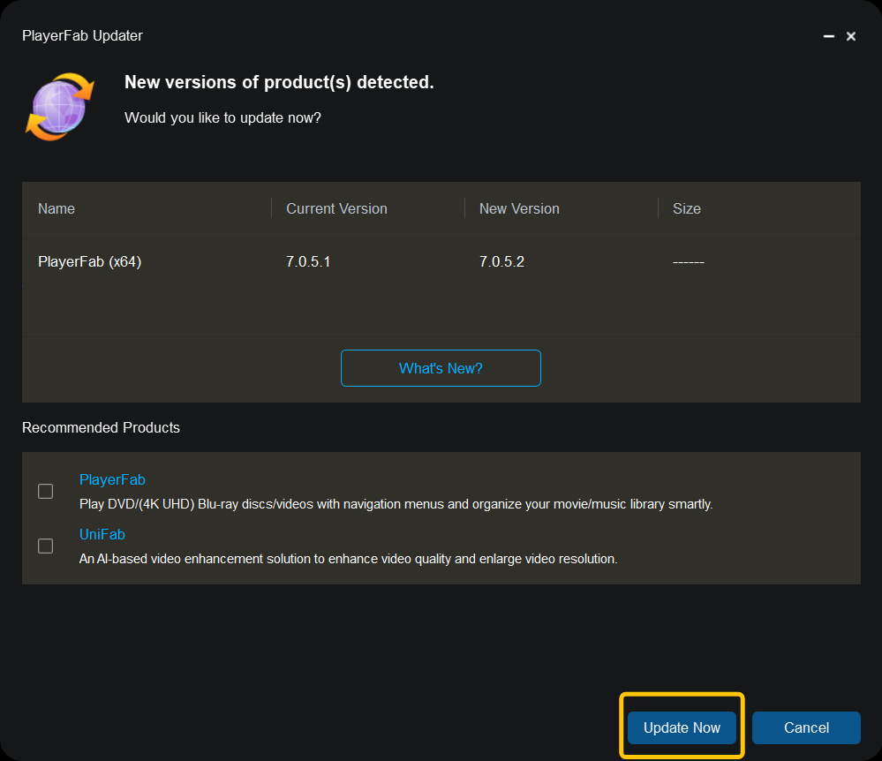
Task: Click the UniFab AI-based description text
Action: tap(348, 559)
